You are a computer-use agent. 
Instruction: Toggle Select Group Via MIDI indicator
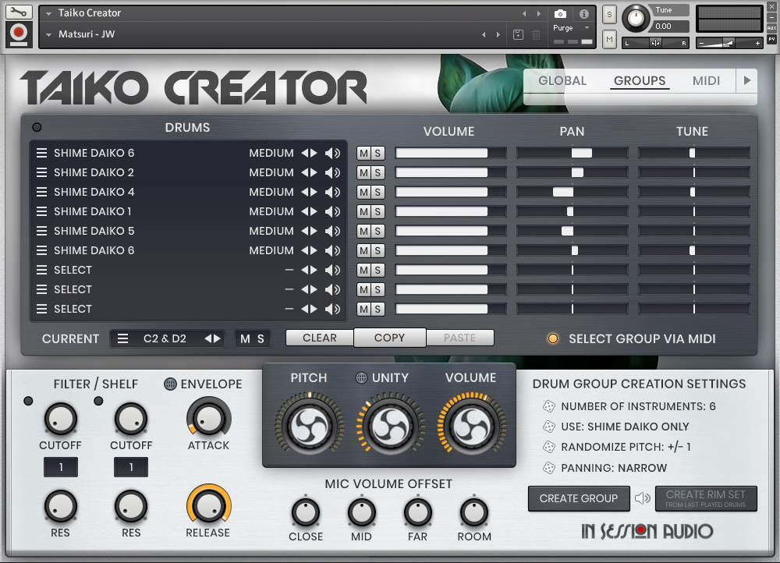tap(553, 338)
